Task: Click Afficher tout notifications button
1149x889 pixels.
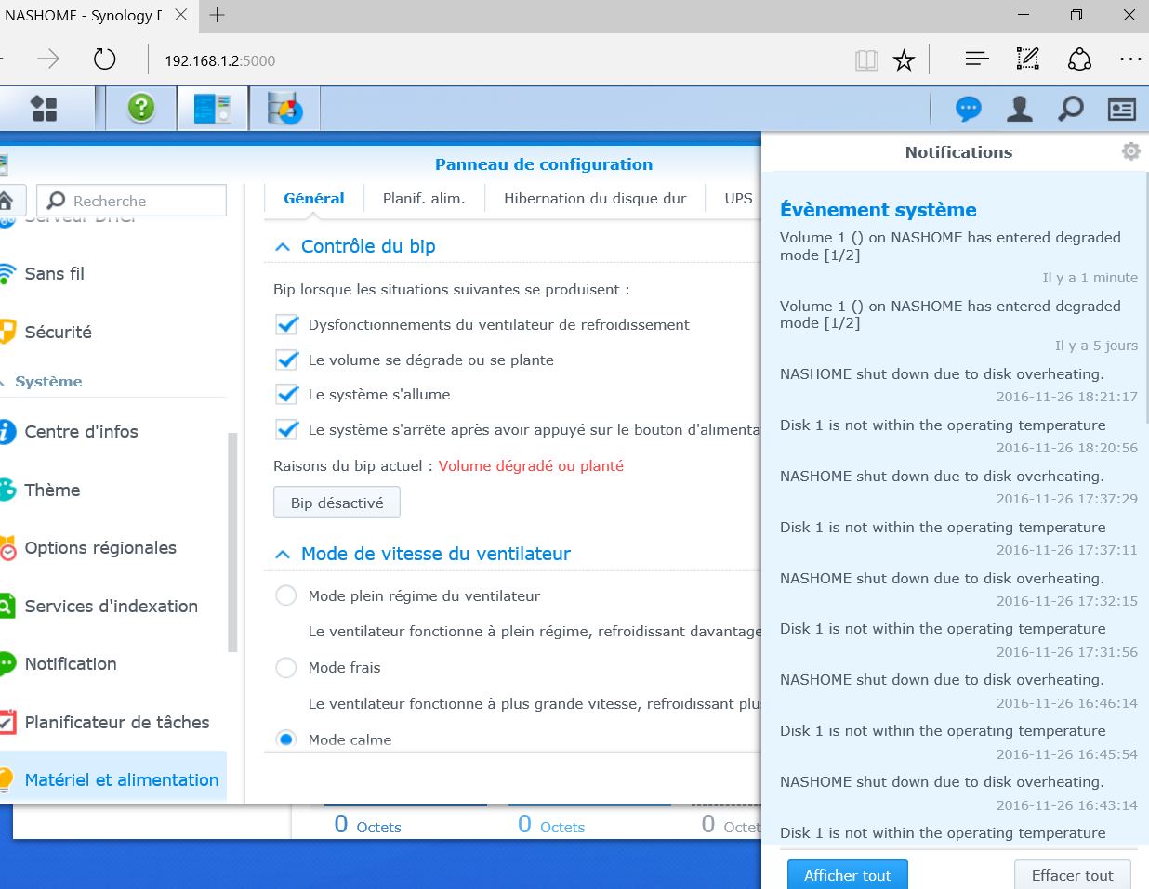Action: tap(848, 875)
